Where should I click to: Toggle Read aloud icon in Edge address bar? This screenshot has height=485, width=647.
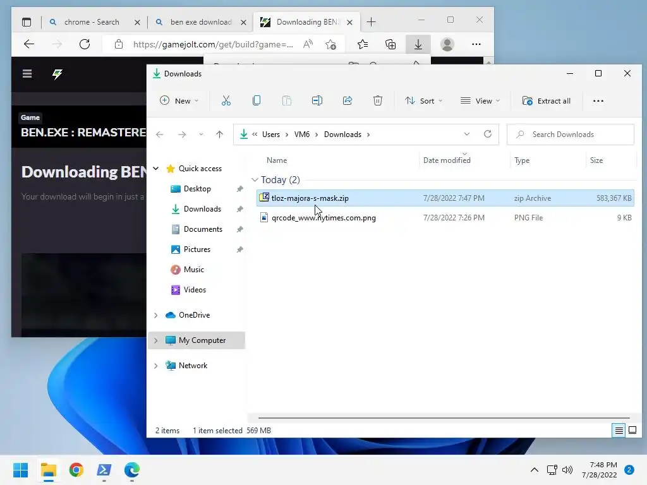pos(308,44)
